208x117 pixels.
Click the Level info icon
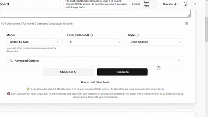pos(91,35)
